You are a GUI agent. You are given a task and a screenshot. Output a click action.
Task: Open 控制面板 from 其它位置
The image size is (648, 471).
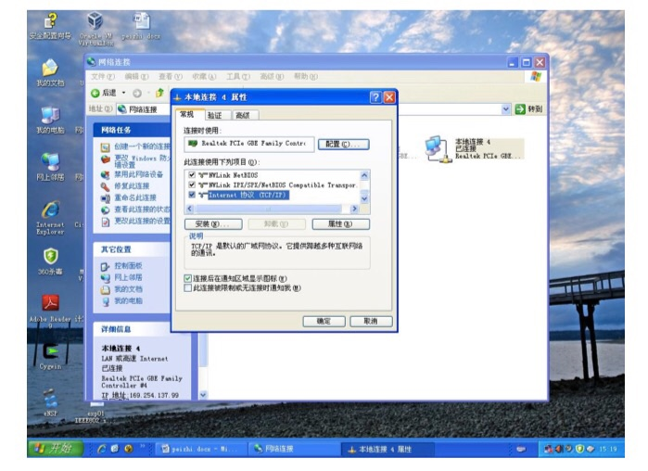point(128,266)
